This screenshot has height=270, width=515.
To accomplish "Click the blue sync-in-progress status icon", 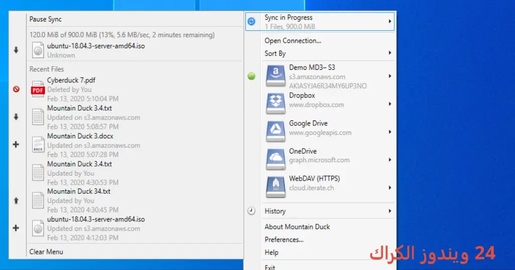I will pyautogui.click(x=251, y=21).
